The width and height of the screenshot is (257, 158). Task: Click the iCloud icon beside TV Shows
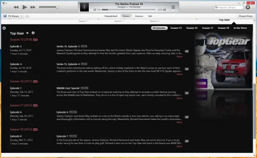(x=27, y=16)
